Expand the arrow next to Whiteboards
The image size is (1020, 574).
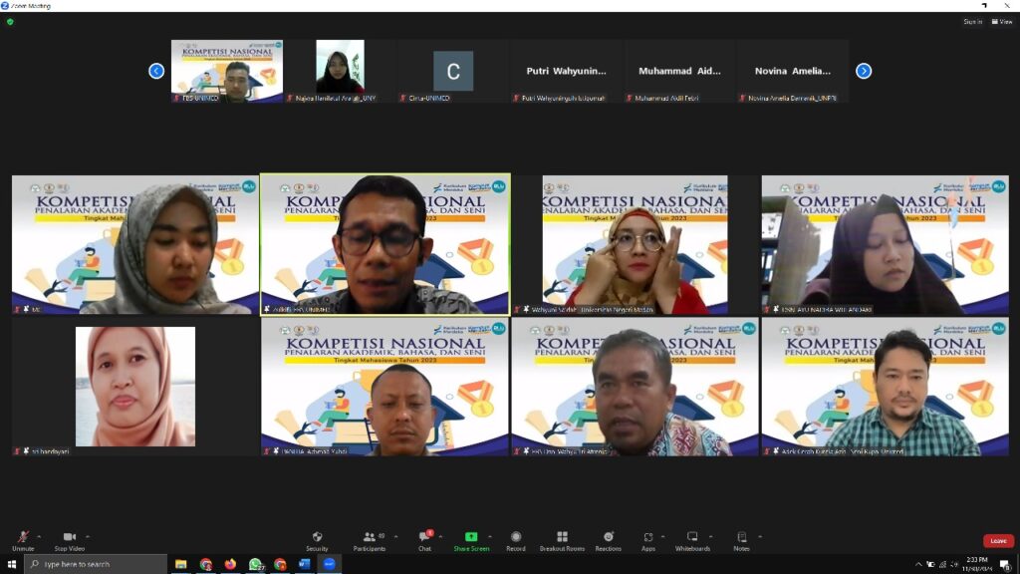pos(710,537)
